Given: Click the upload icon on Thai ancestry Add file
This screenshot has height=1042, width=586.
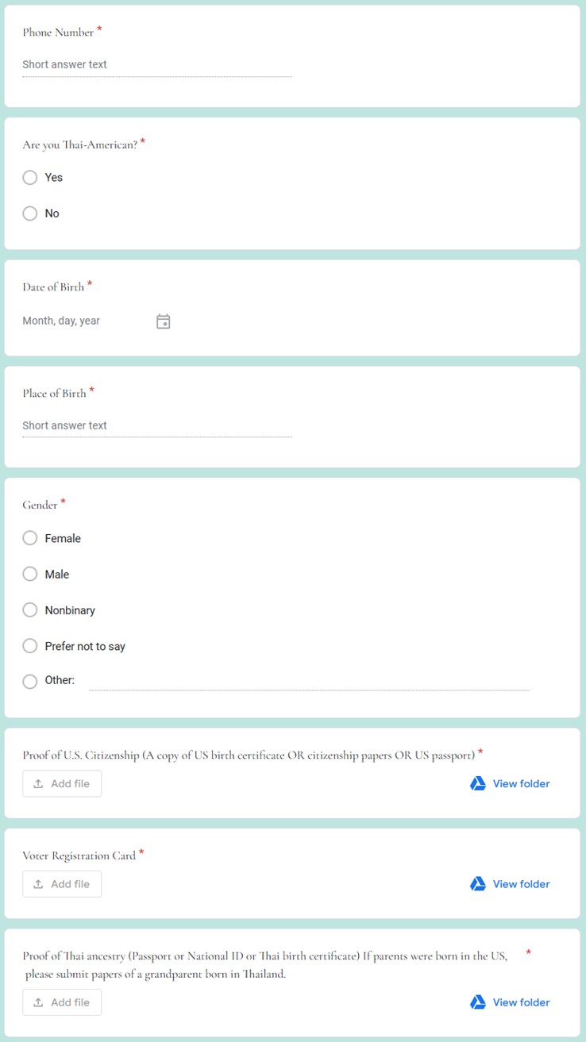Looking at the screenshot, I should [x=37, y=1002].
